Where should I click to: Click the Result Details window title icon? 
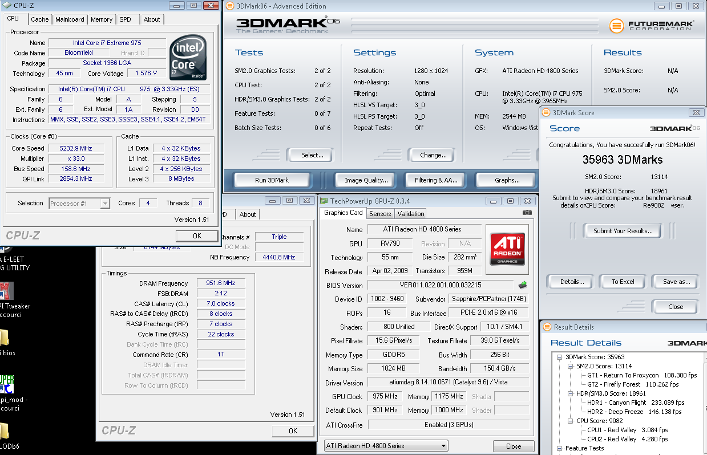coord(546,327)
